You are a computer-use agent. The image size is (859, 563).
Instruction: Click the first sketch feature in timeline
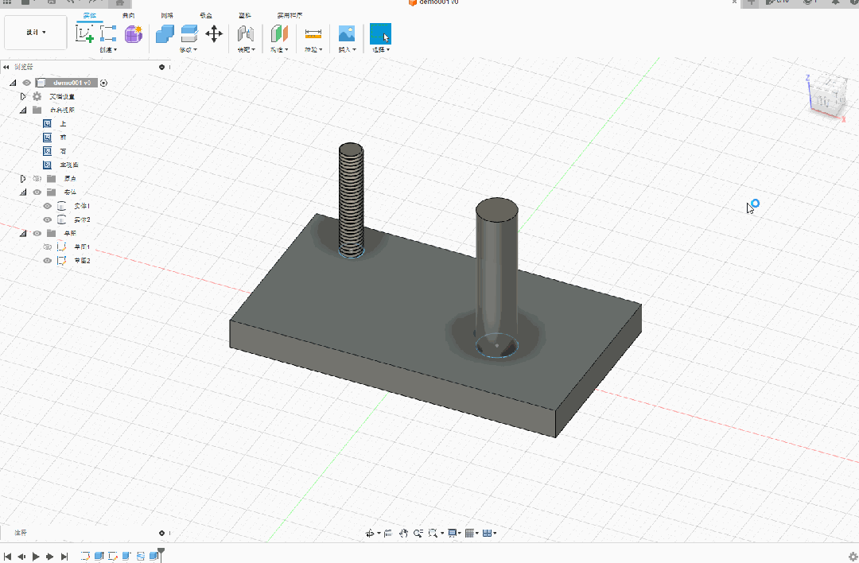(x=85, y=556)
